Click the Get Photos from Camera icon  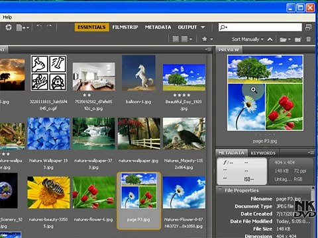click(9, 27)
